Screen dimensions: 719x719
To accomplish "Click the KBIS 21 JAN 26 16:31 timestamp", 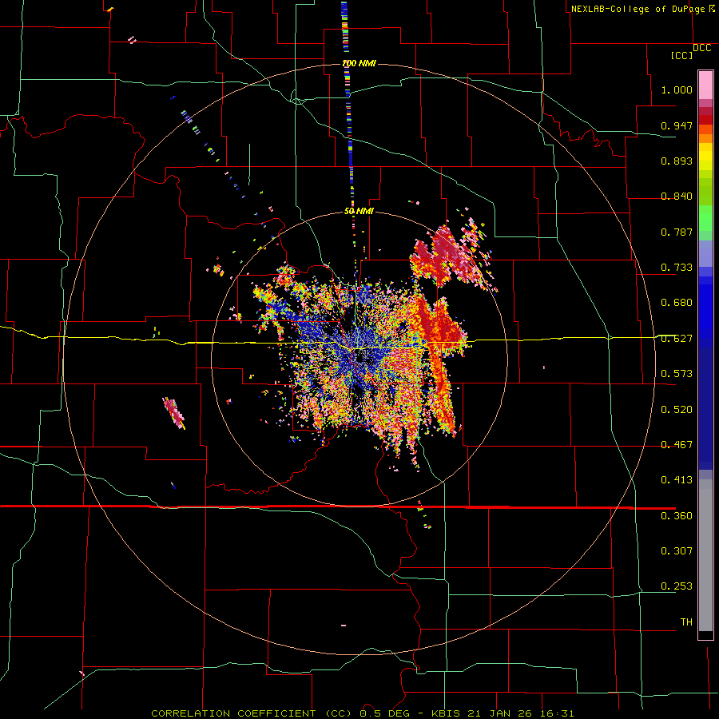I will click(503, 713).
